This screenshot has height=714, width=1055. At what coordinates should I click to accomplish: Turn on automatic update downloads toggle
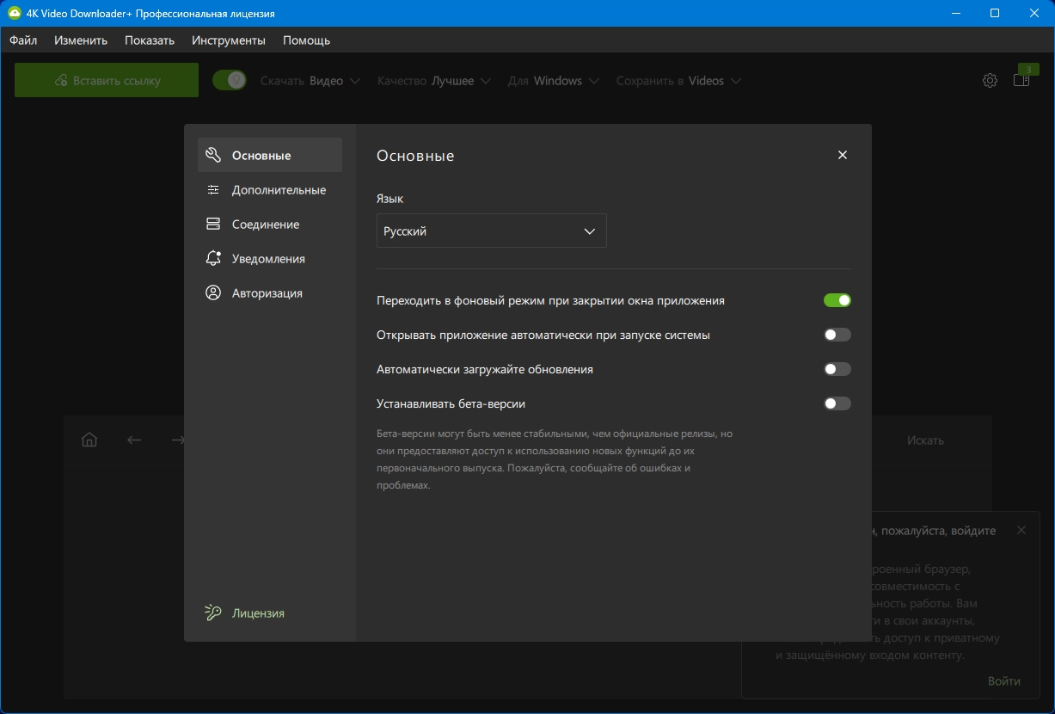click(837, 369)
